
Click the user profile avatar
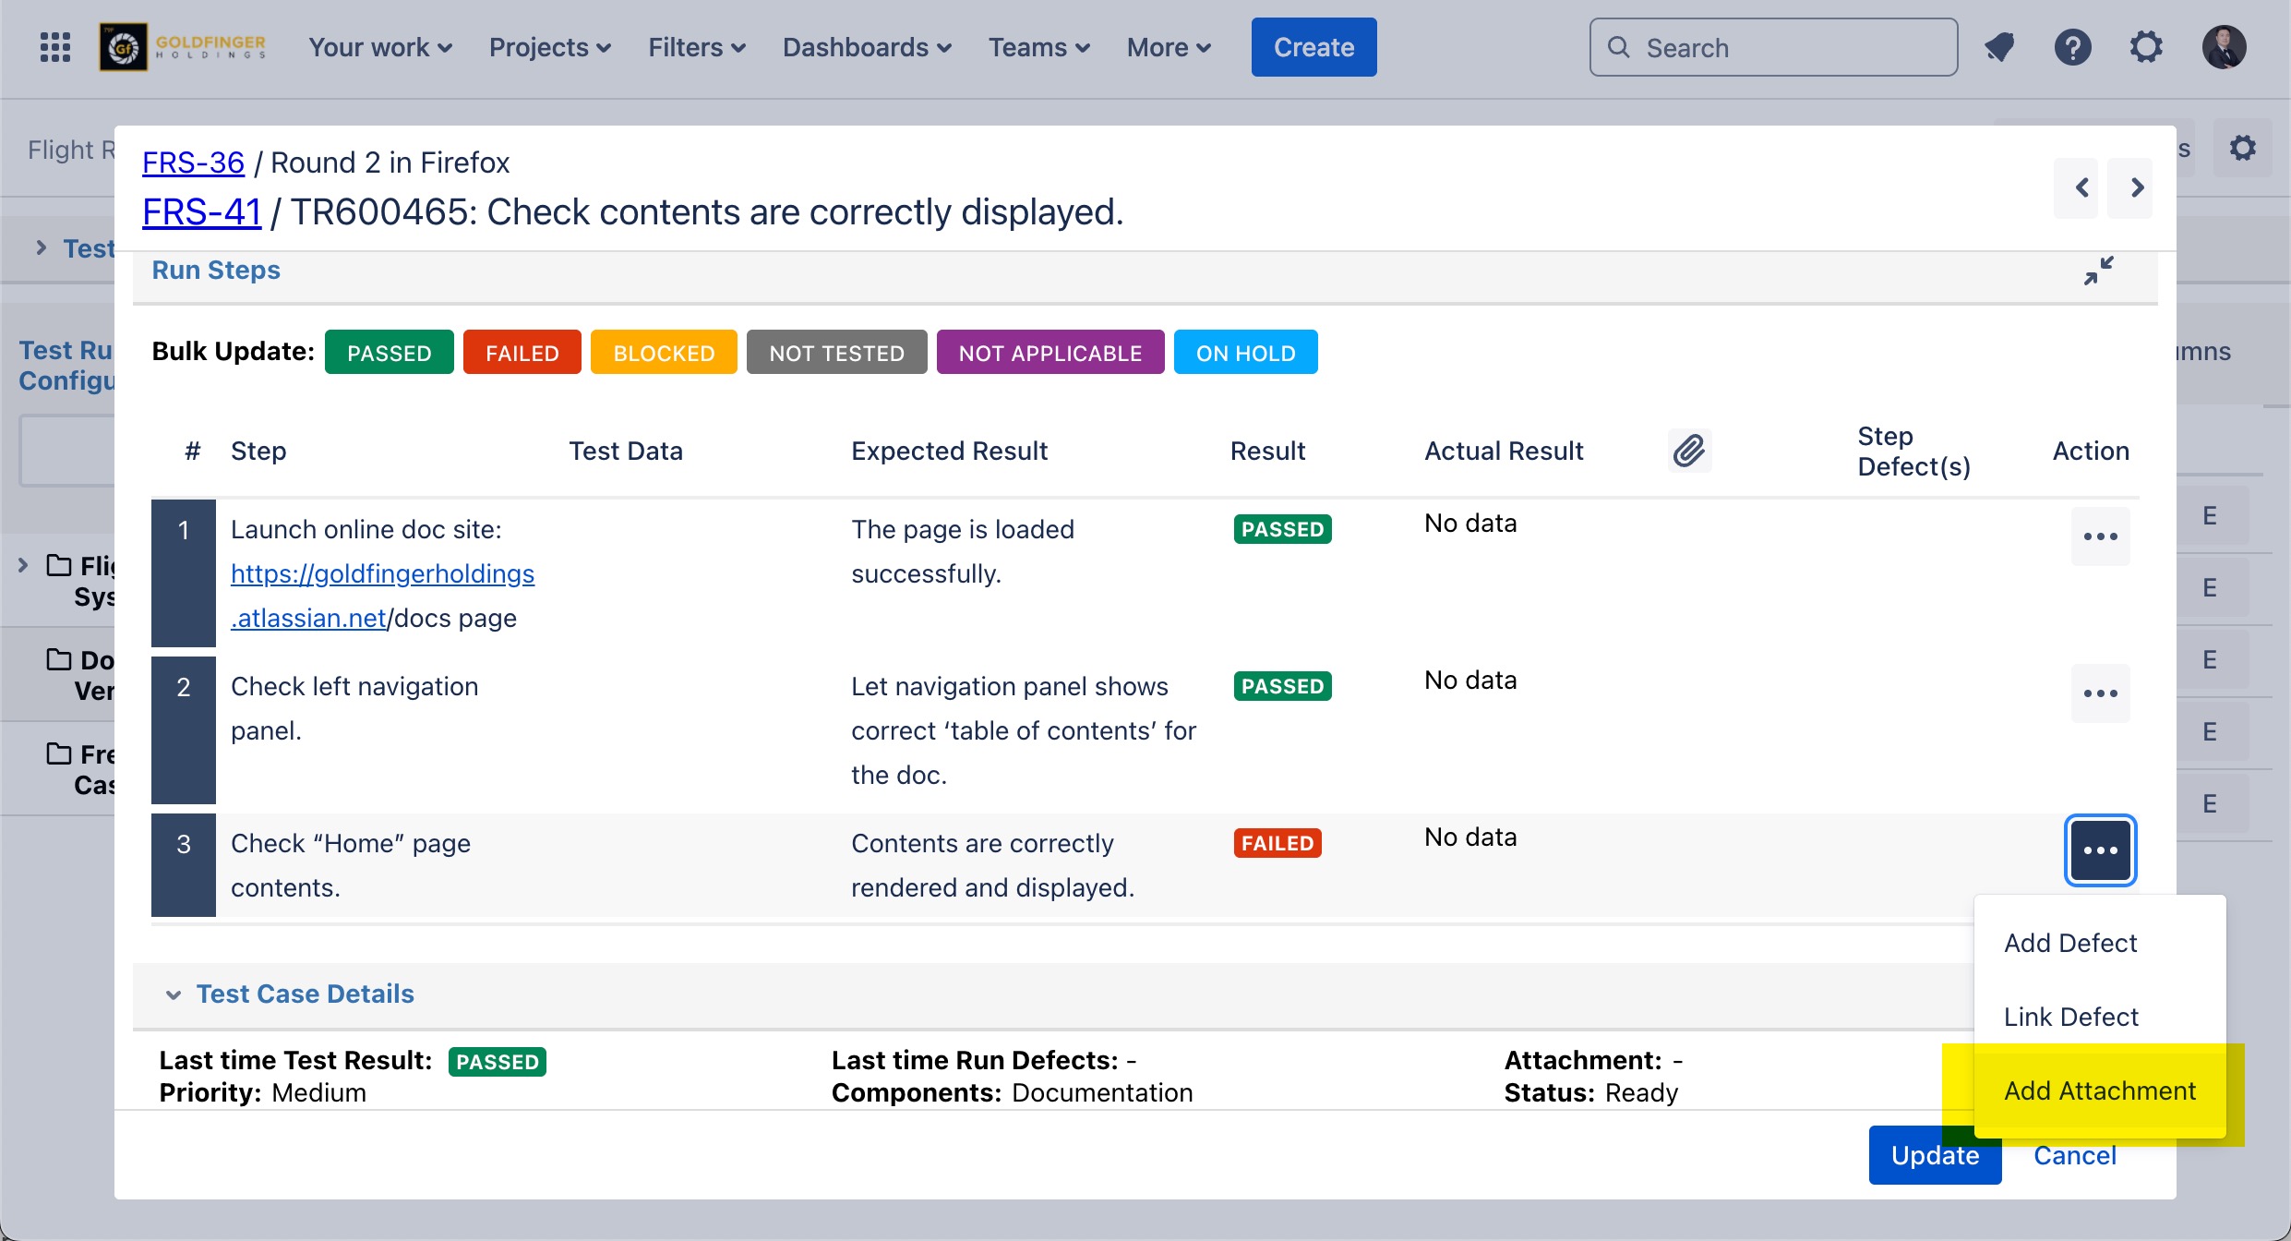click(x=2224, y=47)
